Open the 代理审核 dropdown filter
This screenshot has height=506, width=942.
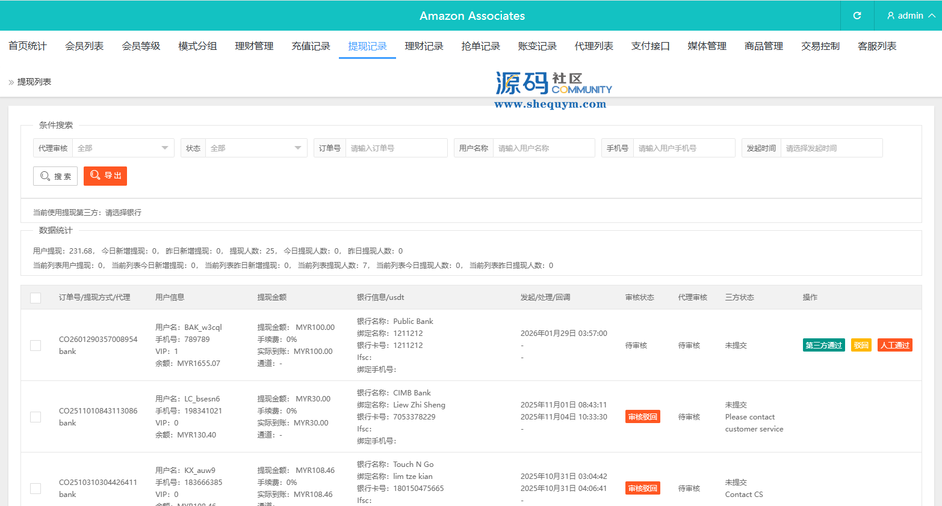(123, 148)
